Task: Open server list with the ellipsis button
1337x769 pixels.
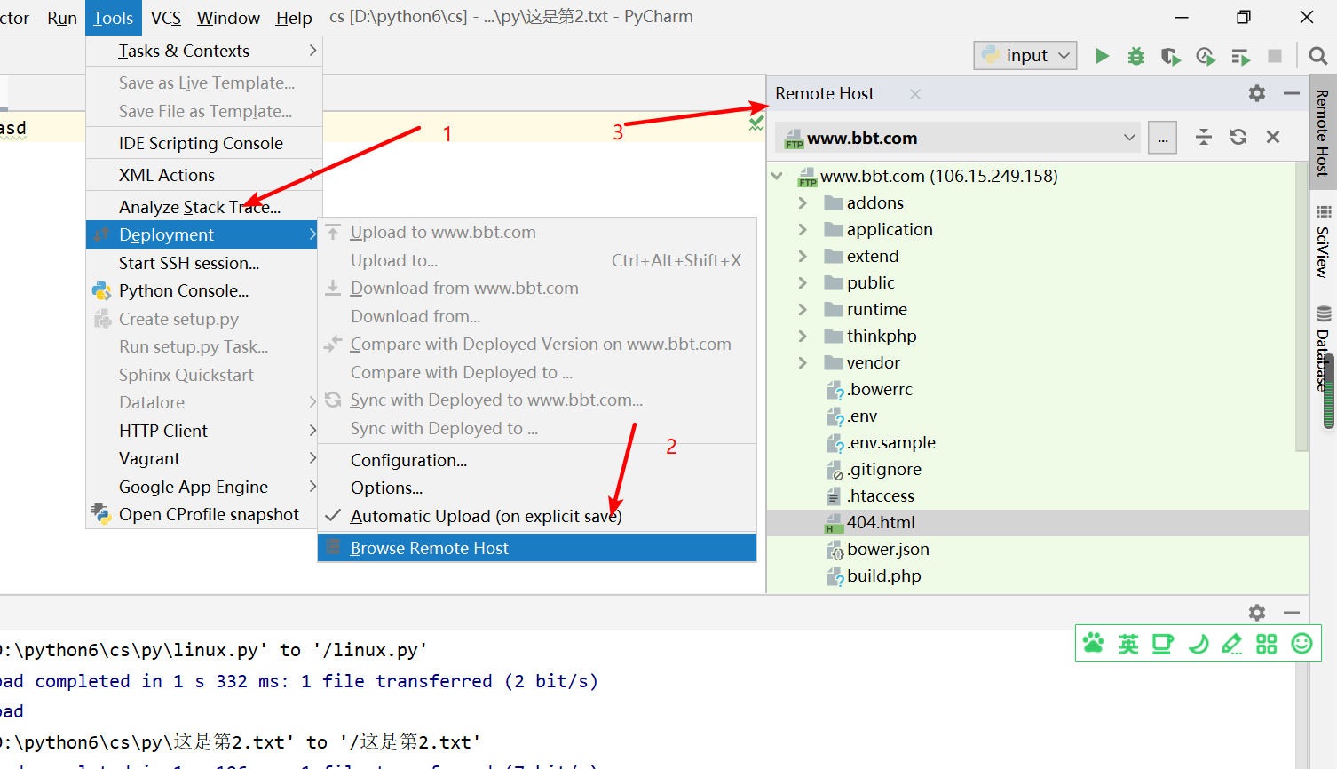Action: click(x=1163, y=138)
